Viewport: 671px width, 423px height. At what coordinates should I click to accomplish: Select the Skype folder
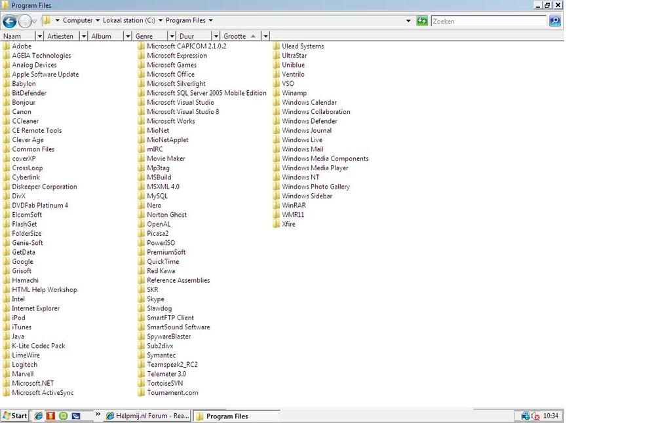[155, 299]
